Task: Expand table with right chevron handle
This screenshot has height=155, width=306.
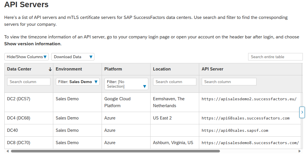Action: point(302,112)
